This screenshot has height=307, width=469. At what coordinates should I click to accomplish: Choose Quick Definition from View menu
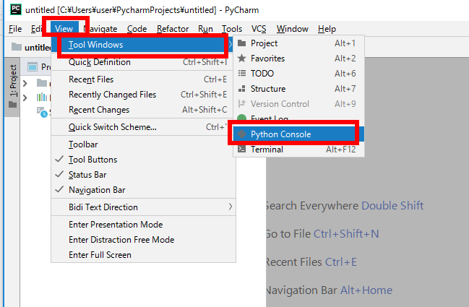pos(144,62)
